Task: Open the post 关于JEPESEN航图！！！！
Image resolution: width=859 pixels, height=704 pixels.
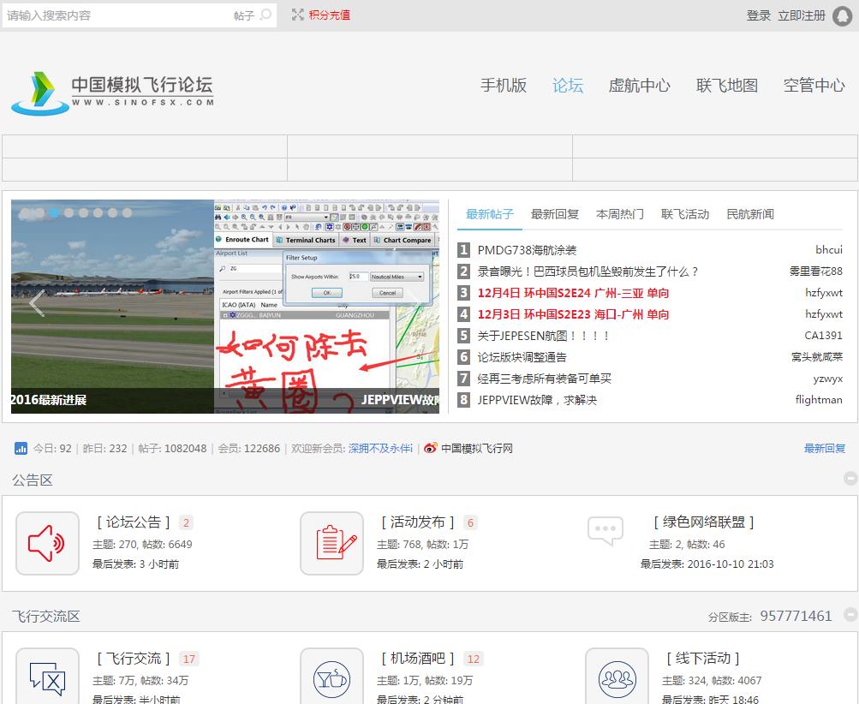Action: click(x=544, y=336)
